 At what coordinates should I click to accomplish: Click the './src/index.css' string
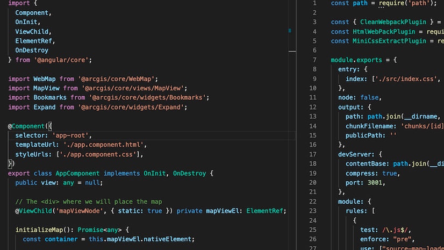point(406,79)
